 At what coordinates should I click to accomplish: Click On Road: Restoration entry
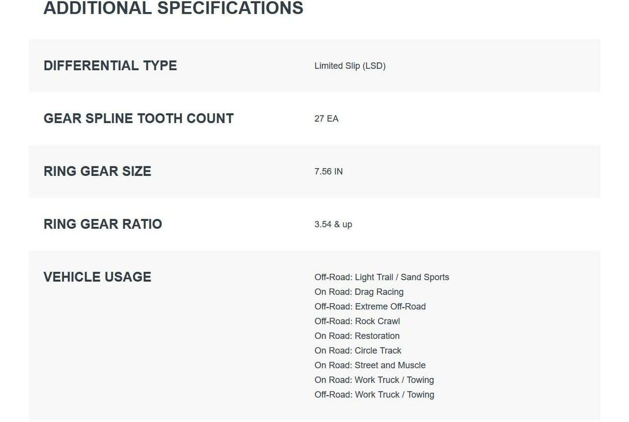point(357,336)
